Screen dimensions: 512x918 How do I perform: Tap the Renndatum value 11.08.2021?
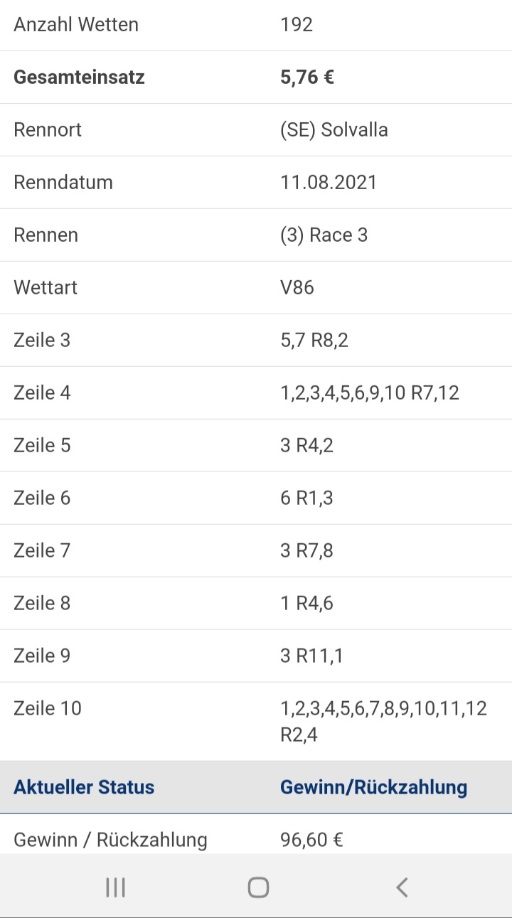(x=329, y=183)
